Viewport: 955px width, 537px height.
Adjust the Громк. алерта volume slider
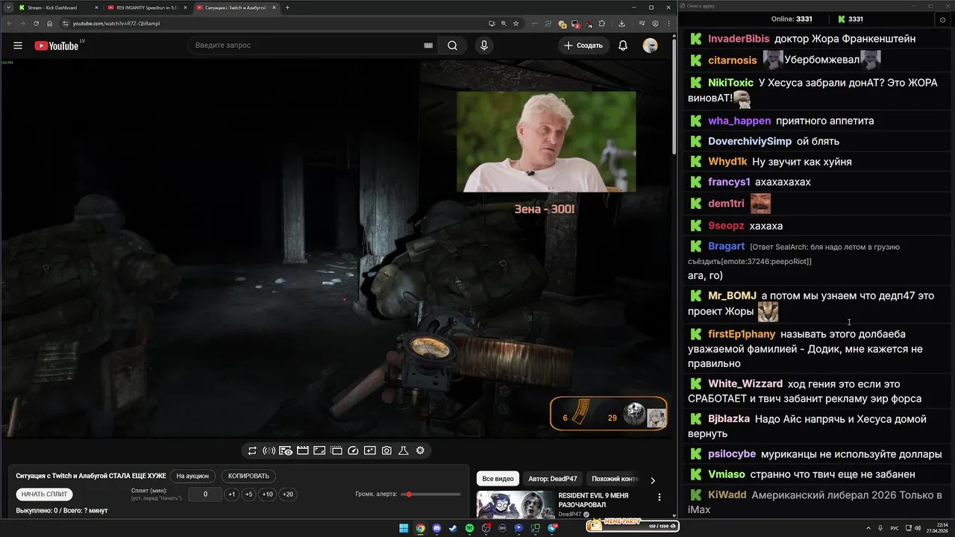(x=430, y=494)
